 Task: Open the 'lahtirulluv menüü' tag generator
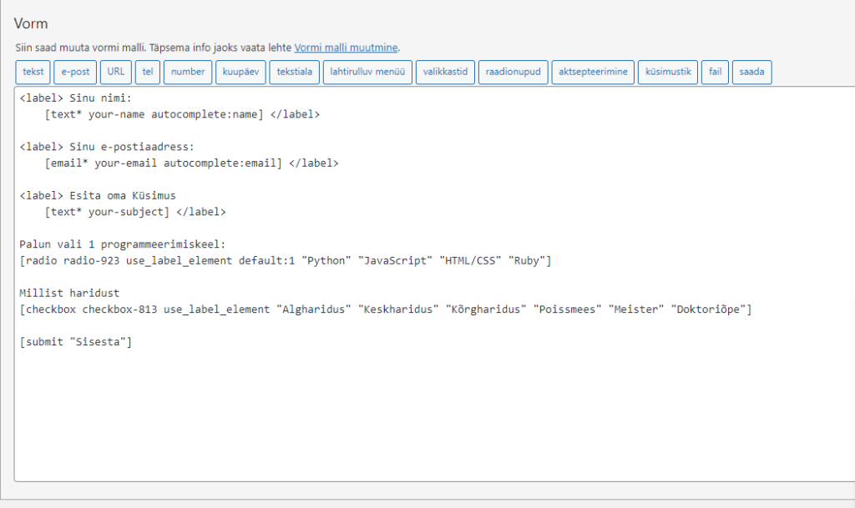click(x=367, y=72)
